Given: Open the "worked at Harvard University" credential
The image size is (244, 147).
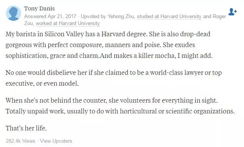Looking at the screenshot, I should (68, 23).
